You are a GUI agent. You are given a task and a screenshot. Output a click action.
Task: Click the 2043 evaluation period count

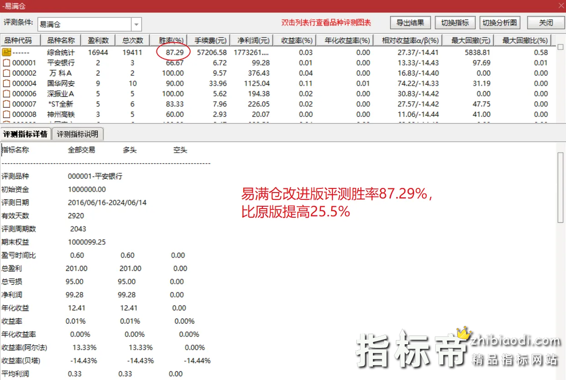pyautogui.click(x=78, y=229)
